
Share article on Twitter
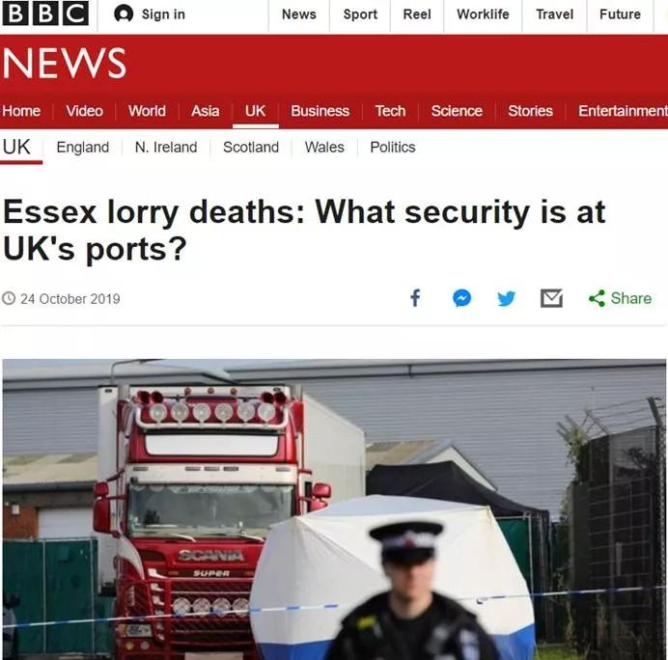[507, 298]
